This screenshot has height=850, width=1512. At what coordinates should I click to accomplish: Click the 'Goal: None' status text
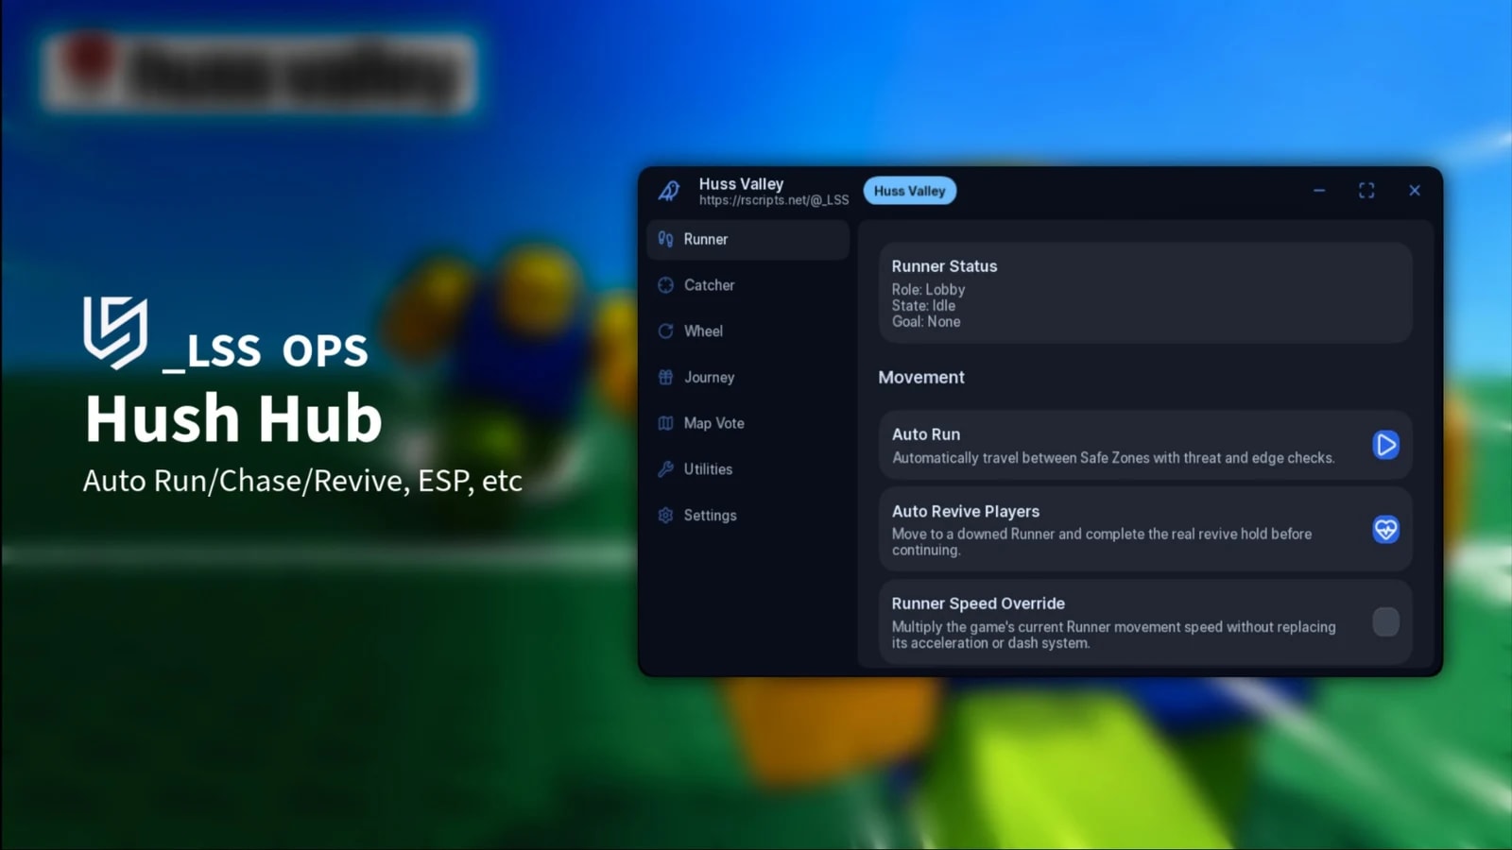(x=926, y=322)
